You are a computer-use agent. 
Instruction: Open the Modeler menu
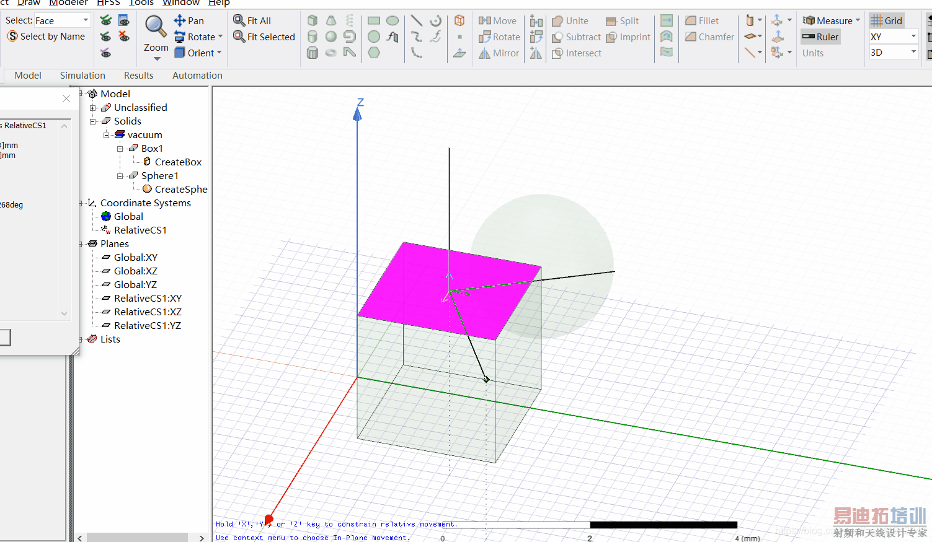pos(68,3)
